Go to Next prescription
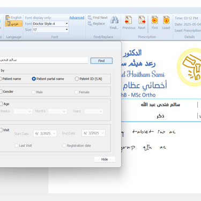201x201 pixels. 142,23
